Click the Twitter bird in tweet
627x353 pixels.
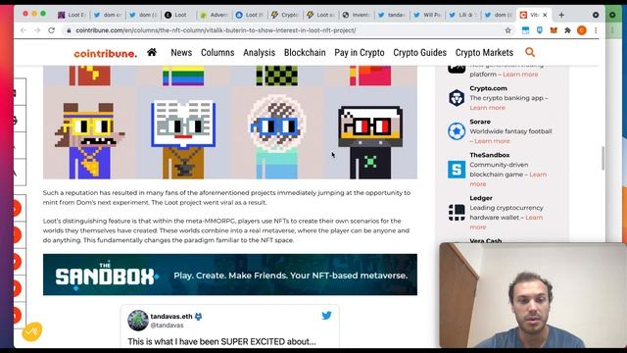pyautogui.click(x=326, y=316)
